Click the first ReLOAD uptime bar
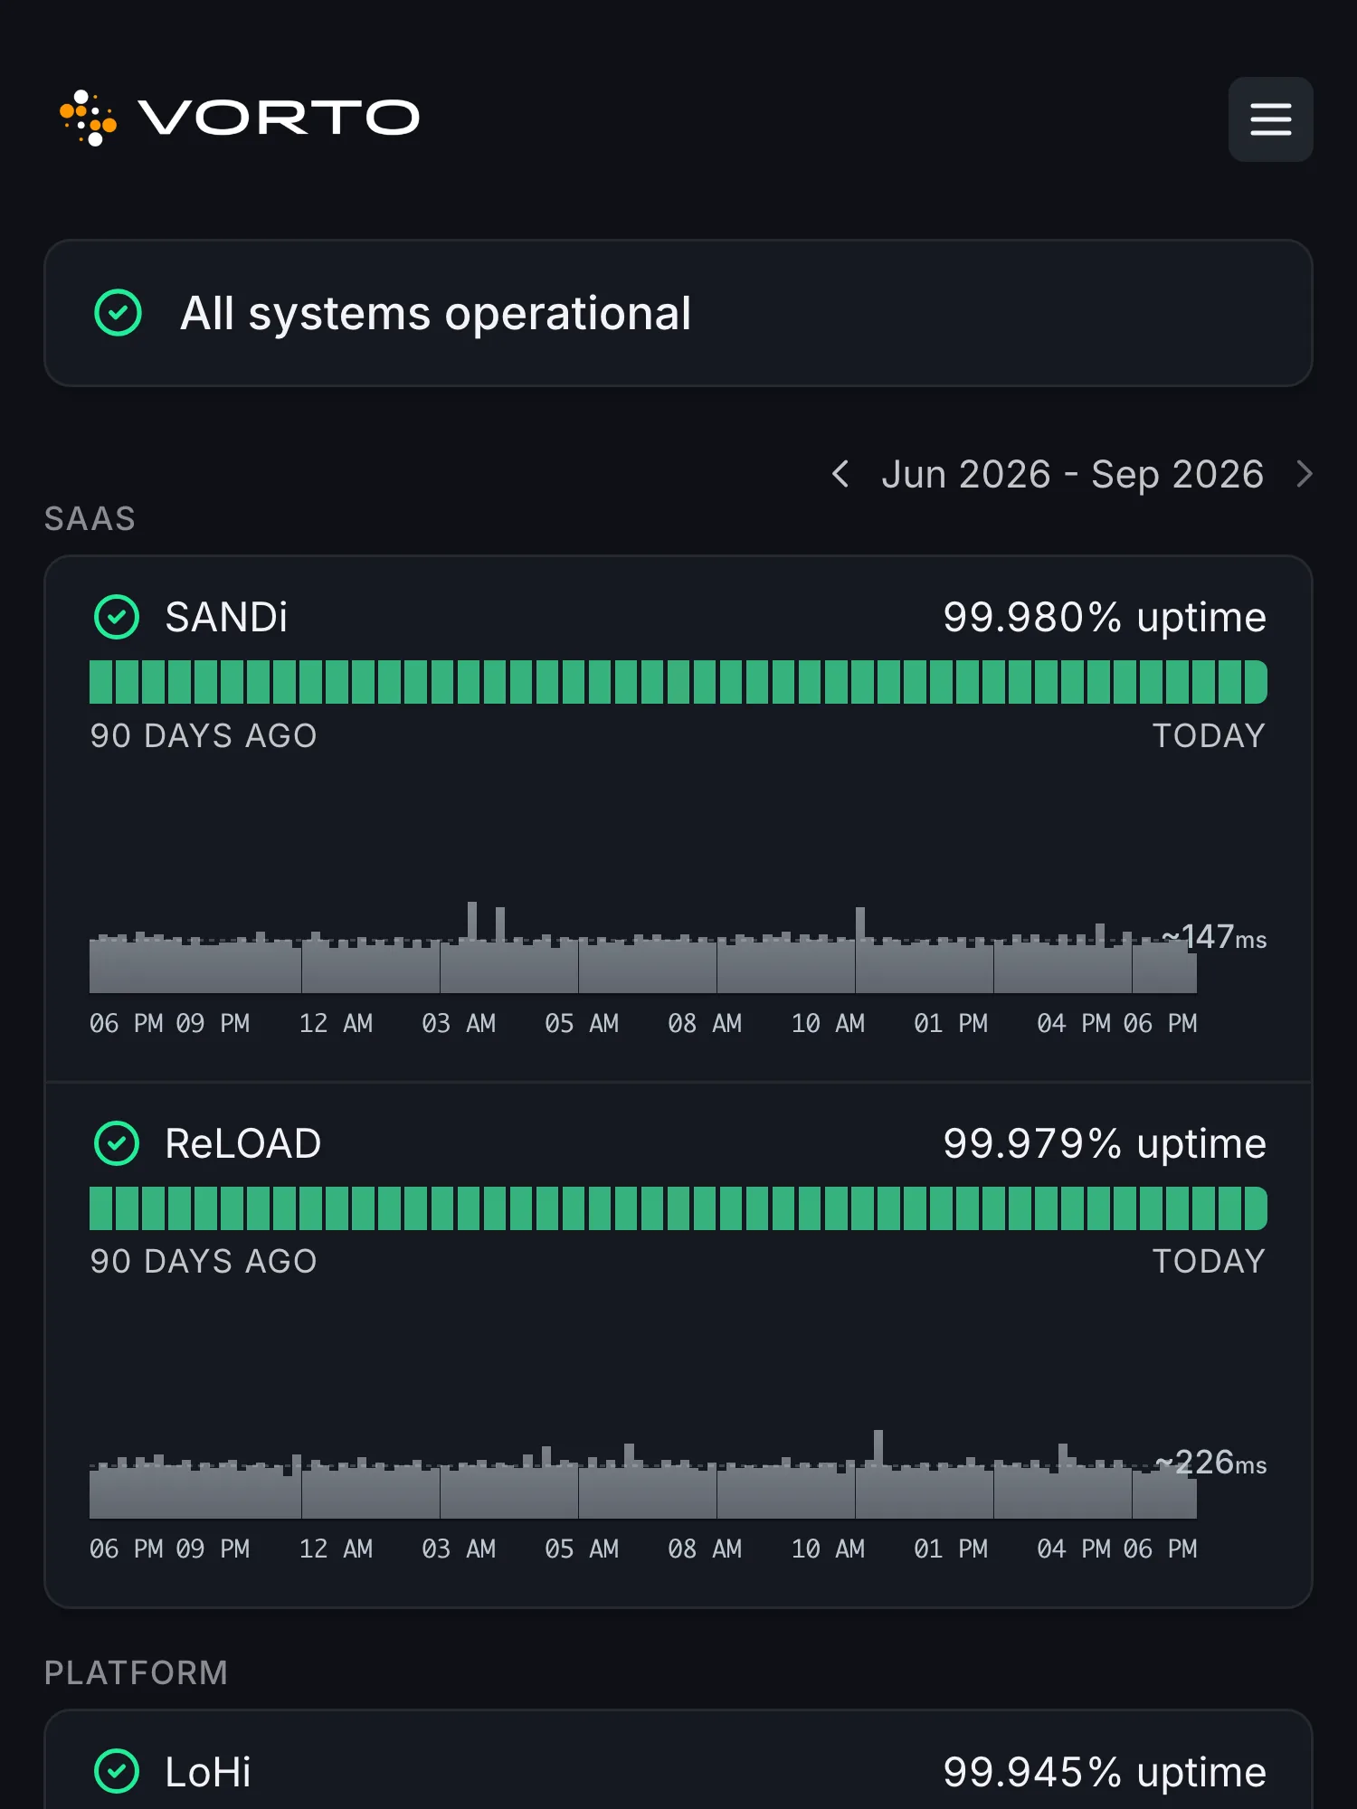 tap(100, 1208)
